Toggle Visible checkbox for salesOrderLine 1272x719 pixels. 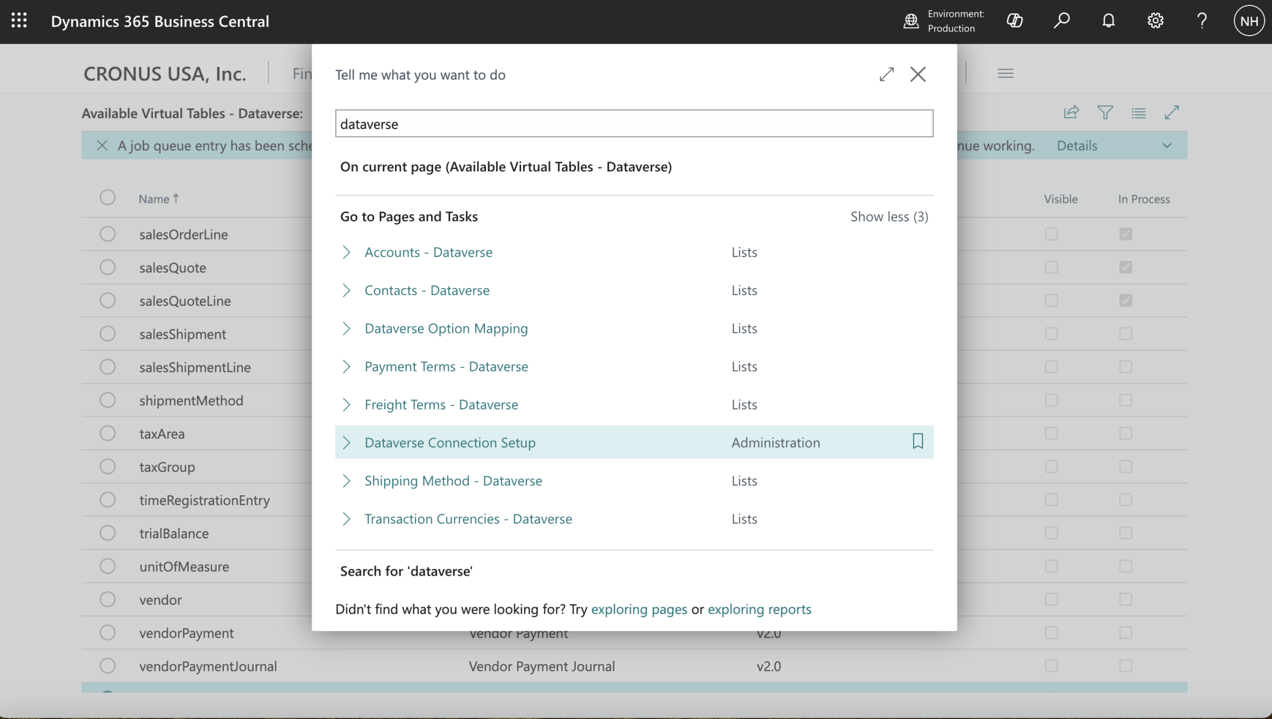pyautogui.click(x=1052, y=234)
